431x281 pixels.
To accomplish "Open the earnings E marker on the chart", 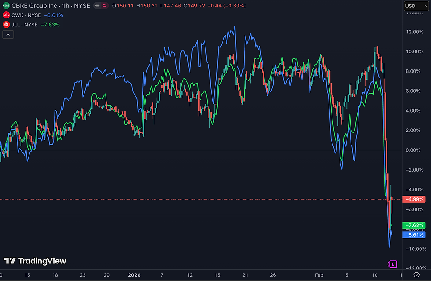I will (393, 264).
